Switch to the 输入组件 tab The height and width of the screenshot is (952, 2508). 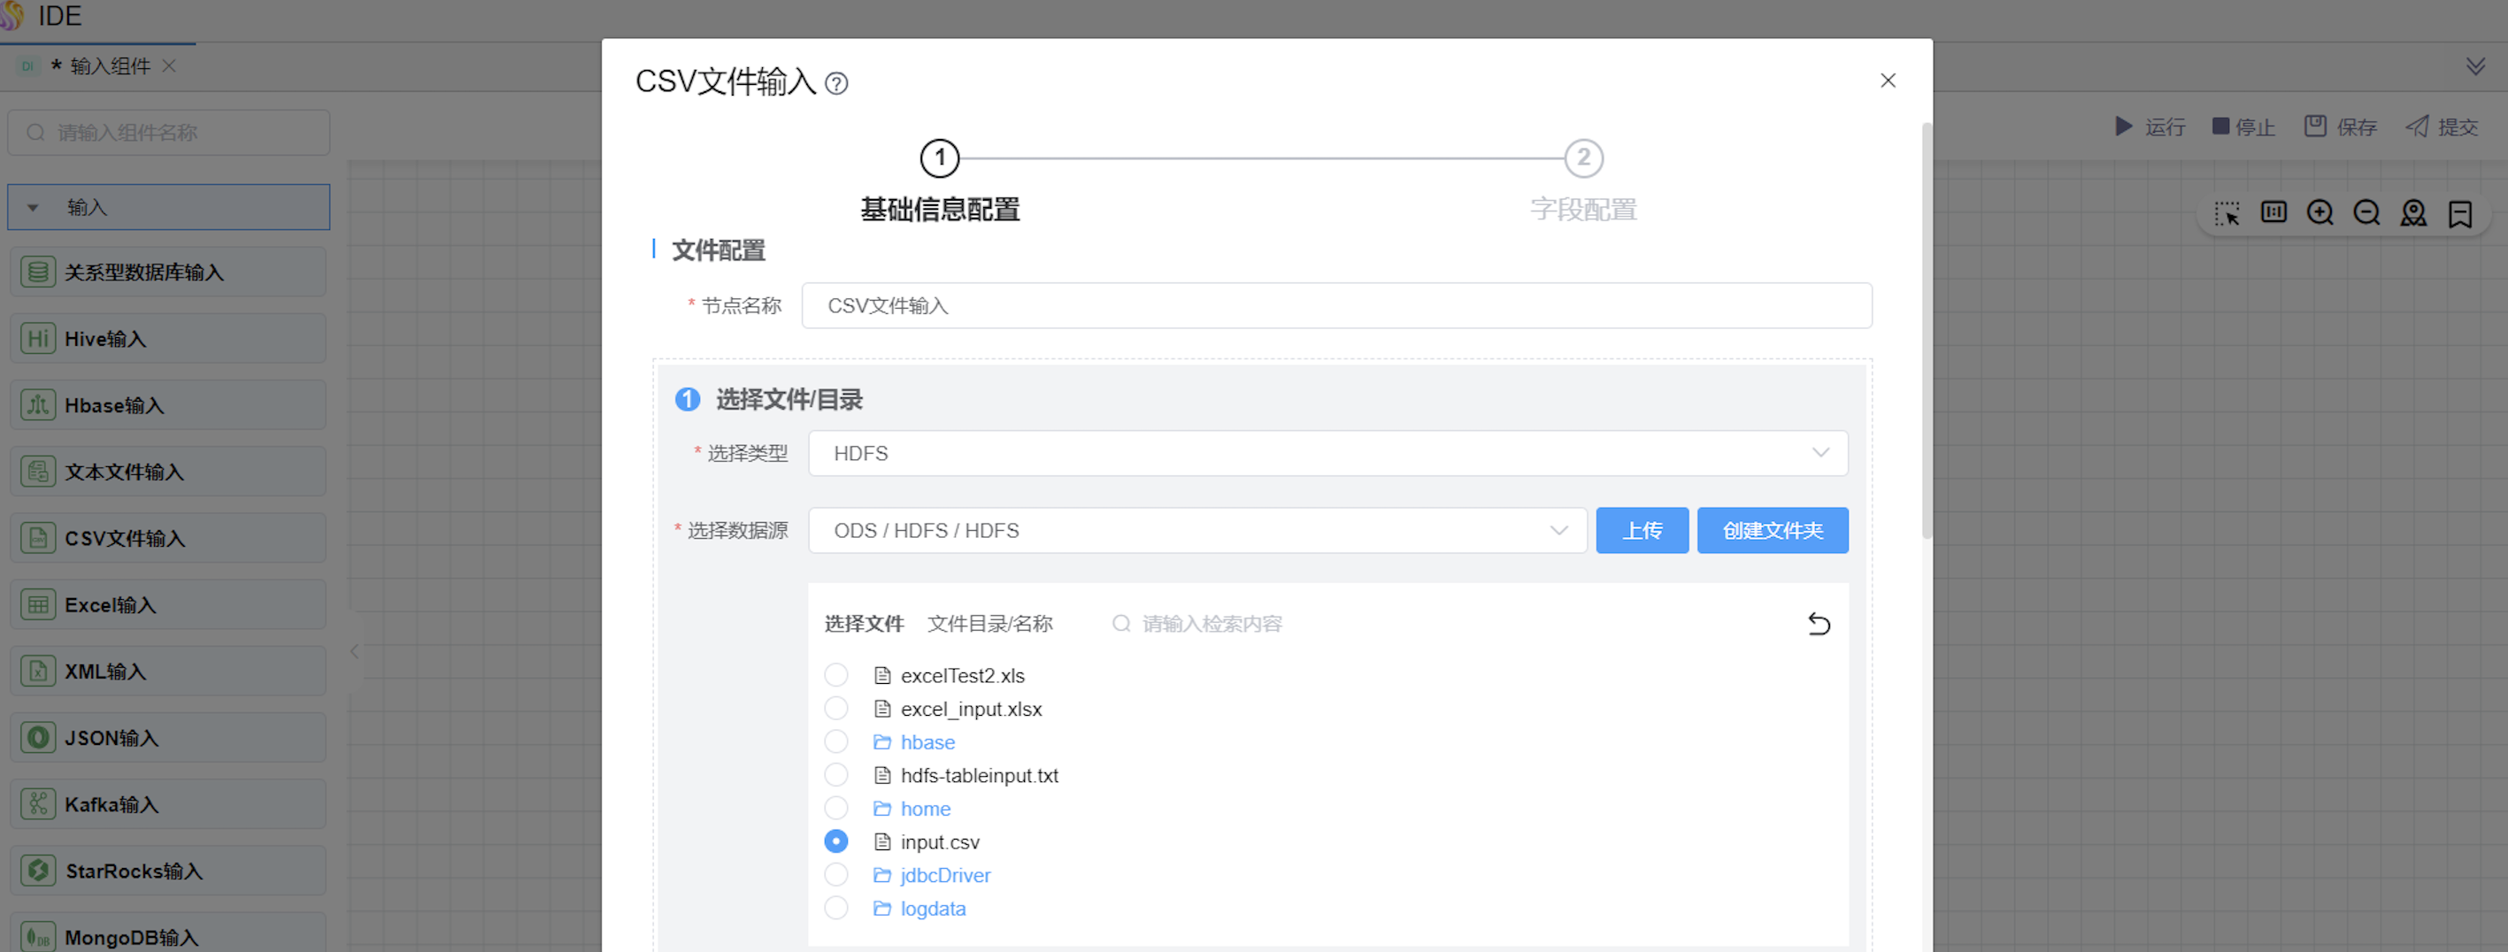coord(109,66)
